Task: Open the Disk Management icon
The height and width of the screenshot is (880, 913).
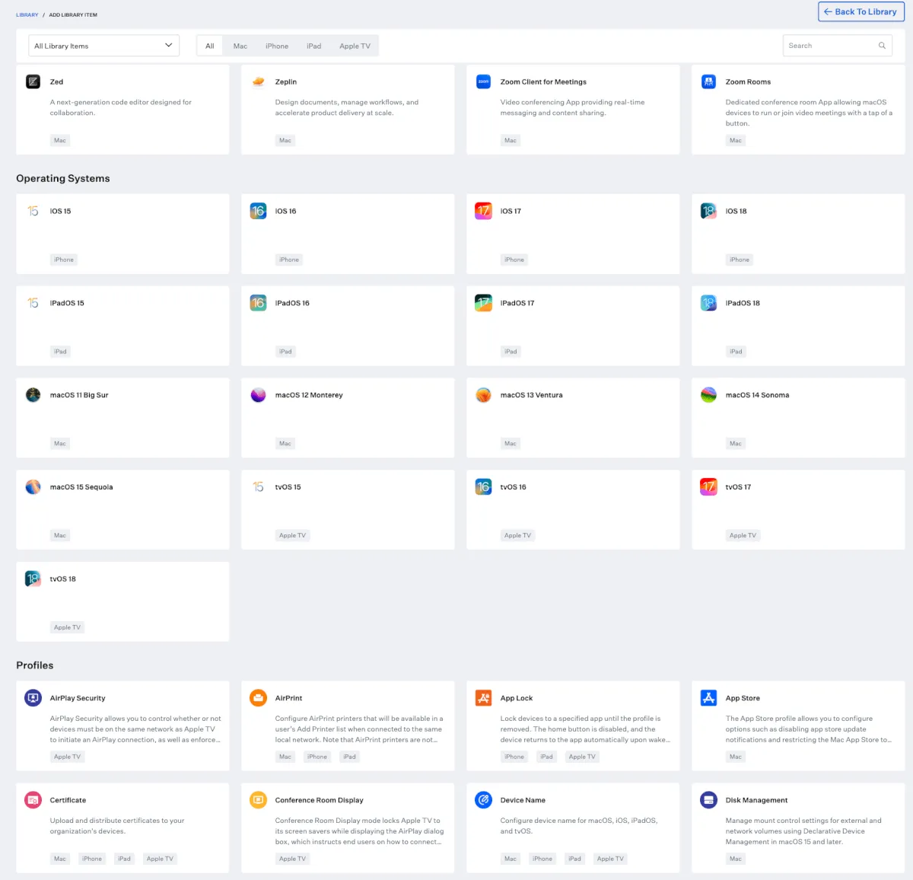Action: pos(708,800)
